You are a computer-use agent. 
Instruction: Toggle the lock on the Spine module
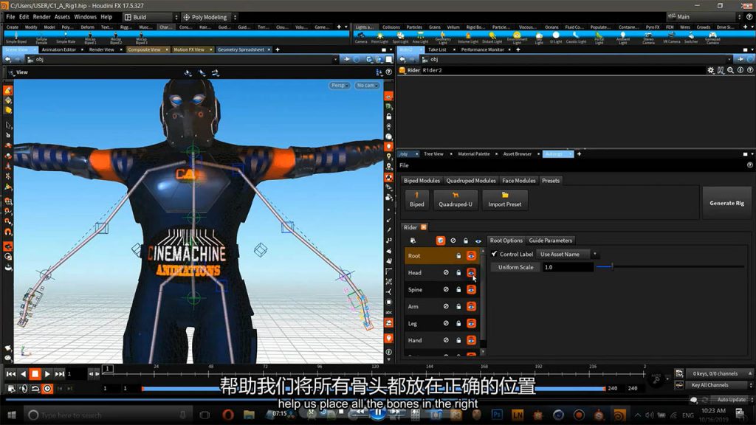(x=458, y=289)
